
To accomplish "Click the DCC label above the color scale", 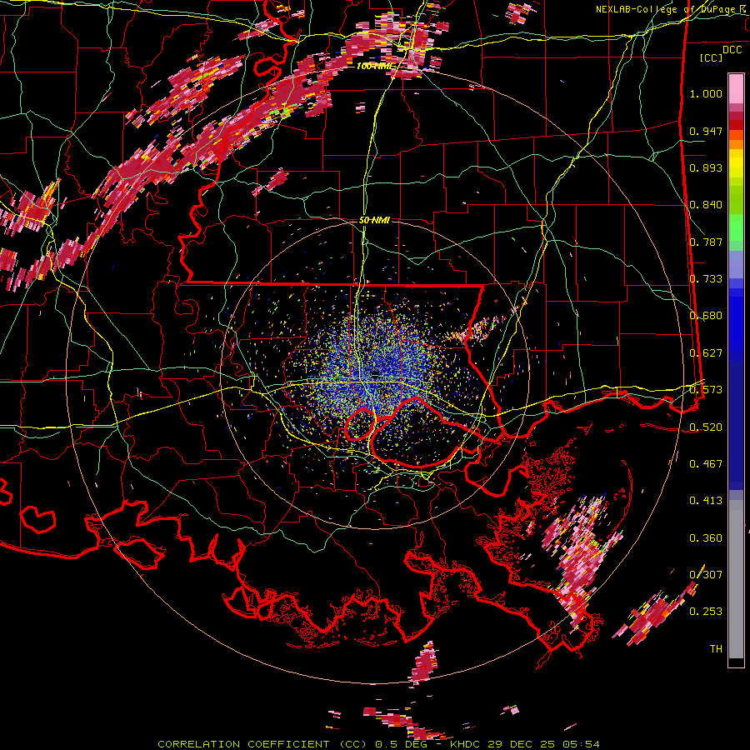I will 732,50.
